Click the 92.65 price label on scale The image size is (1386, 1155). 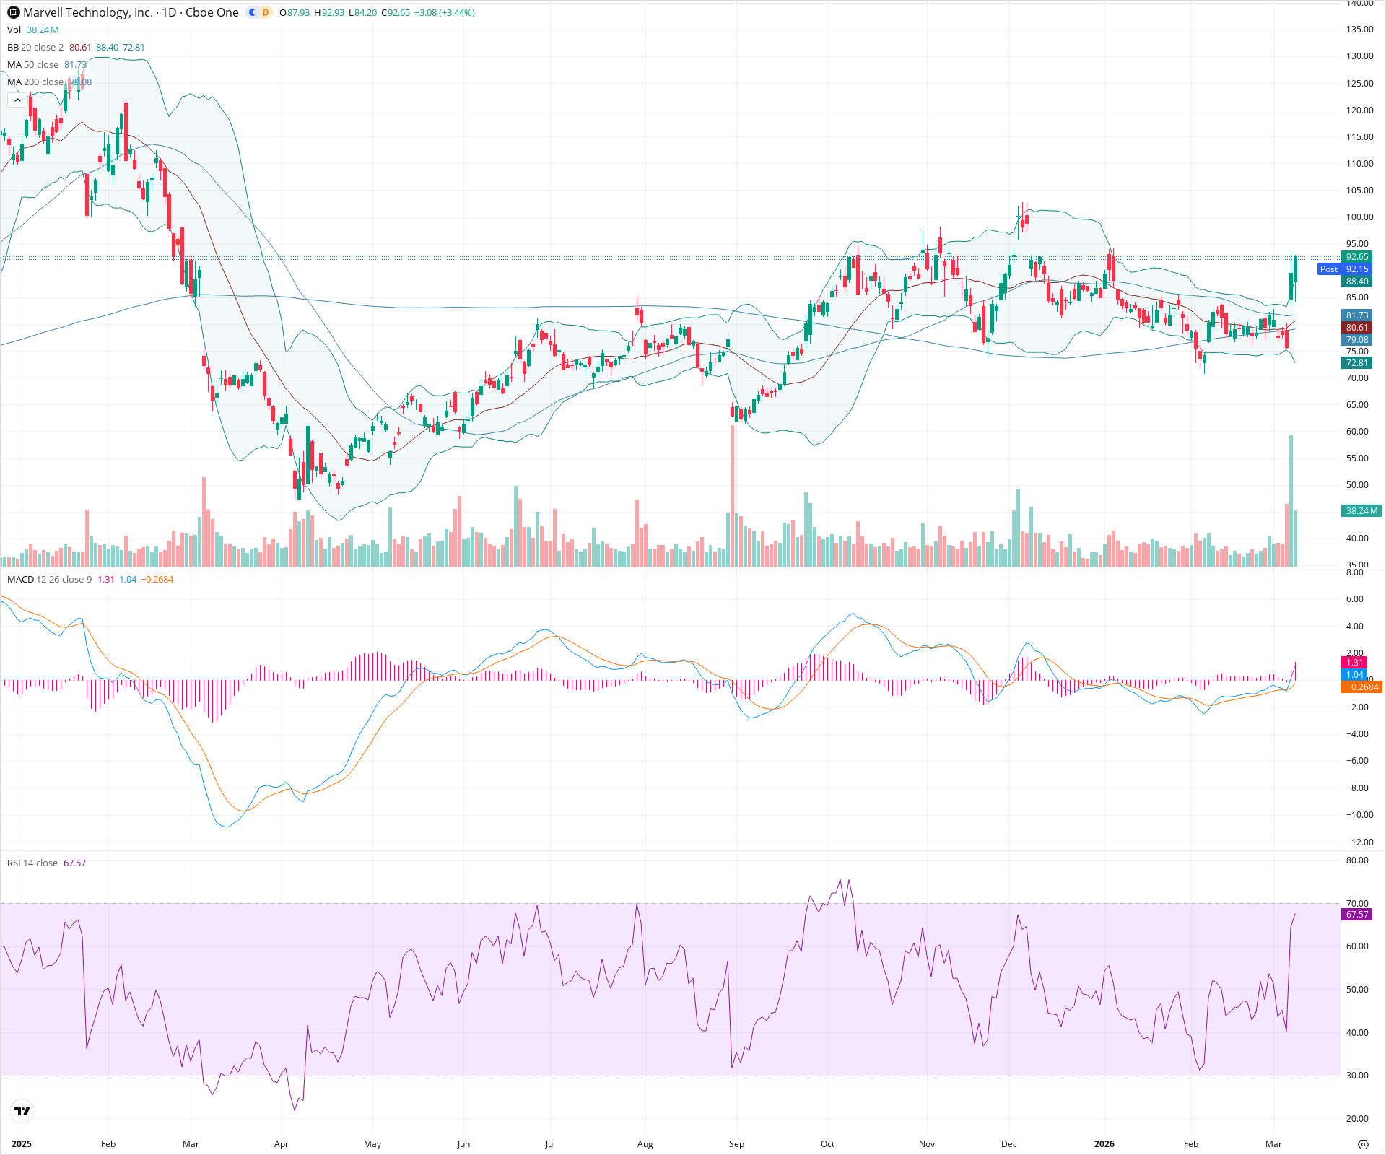(x=1355, y=257)
